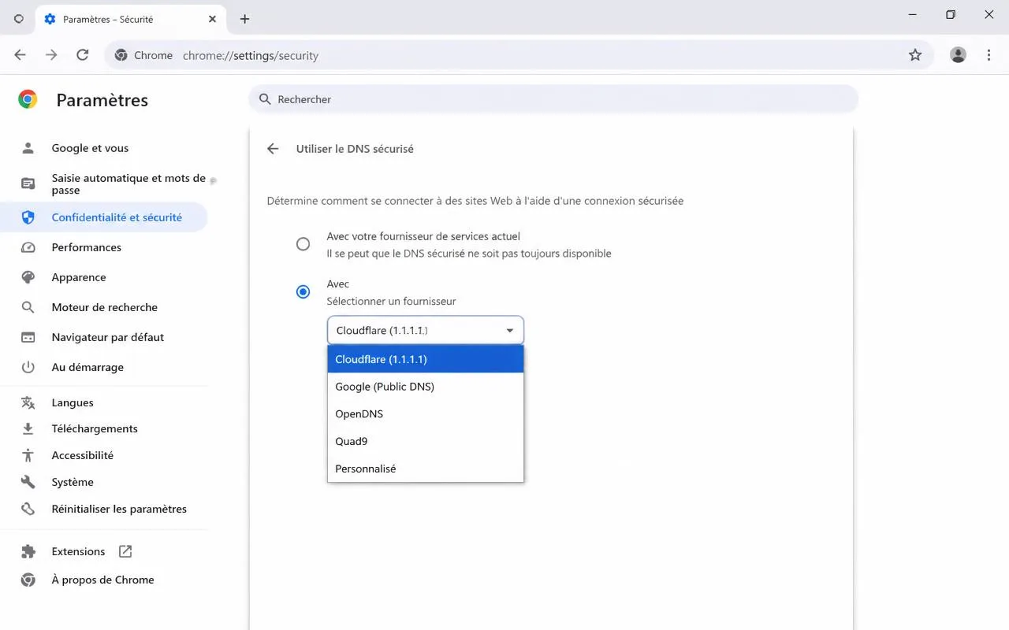The height and width of the screenshot is (630, 1009).
Task: Click the puzzle piece icon for Extensions
Action: [x=28, y=551]
